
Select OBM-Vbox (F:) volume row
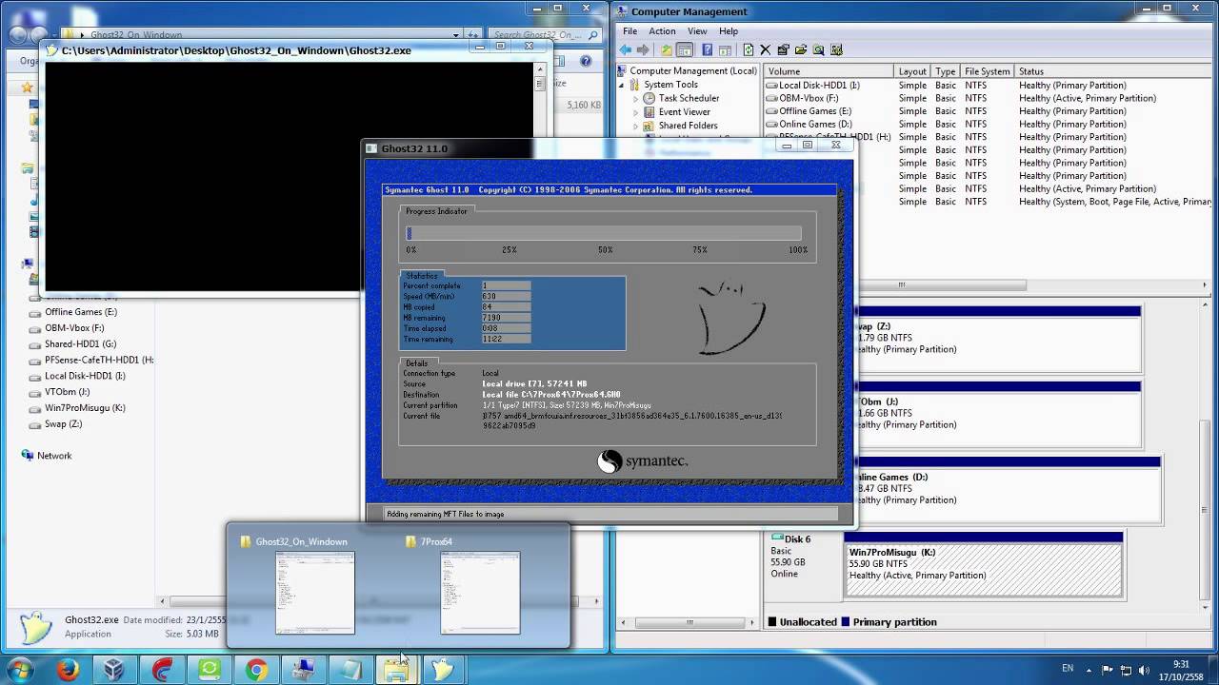point(988,98)
